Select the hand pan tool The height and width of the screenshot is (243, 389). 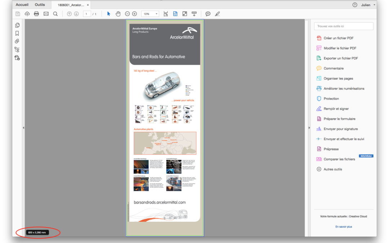[118, 14]
